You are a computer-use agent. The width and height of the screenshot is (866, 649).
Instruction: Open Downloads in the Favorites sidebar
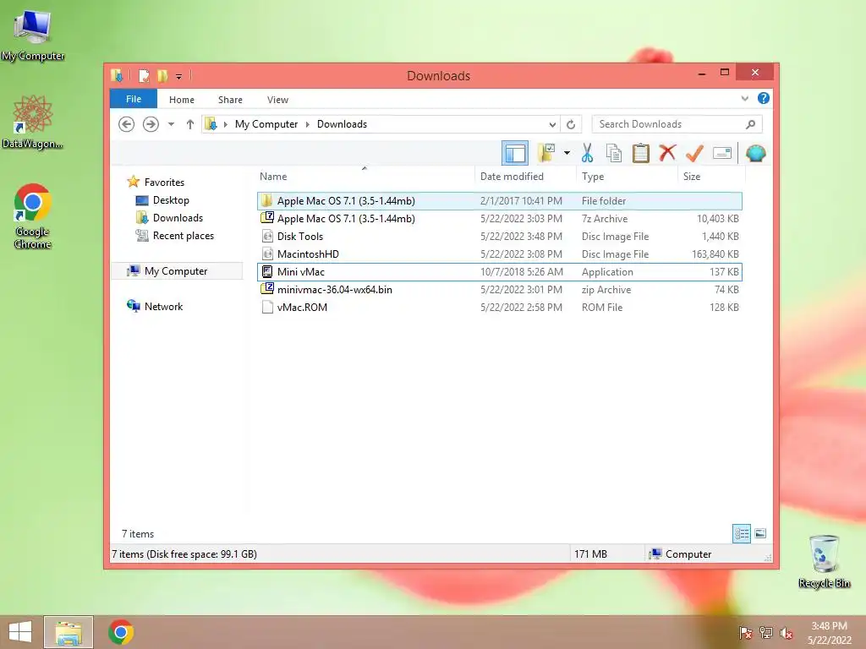[x=178, y=218]
